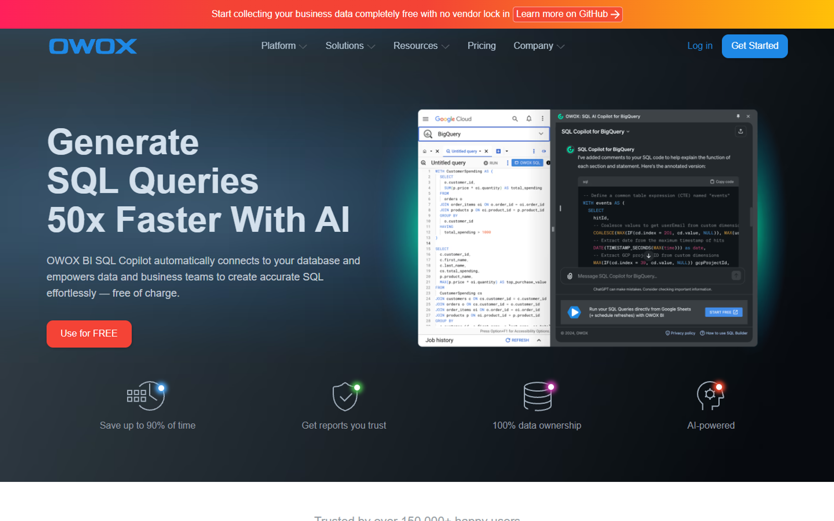Expand the Job history panel chevron
The width and height of the screenshot is (834, 521).
pyautogui.click(x=539, y=340)
